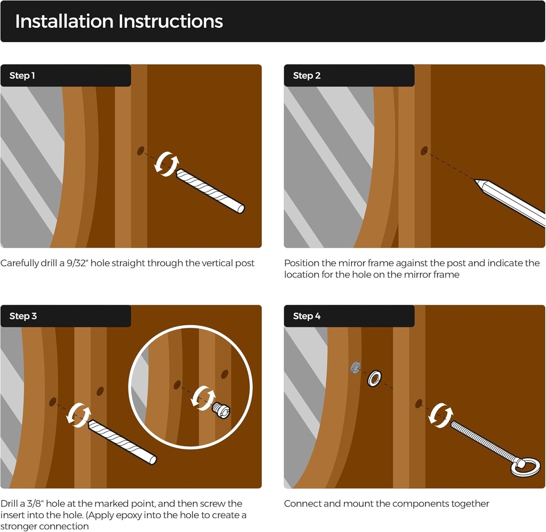Click the 'Connect and mount the components' caption
Viewport: 546px width, 532px height.
pos(387,504)
